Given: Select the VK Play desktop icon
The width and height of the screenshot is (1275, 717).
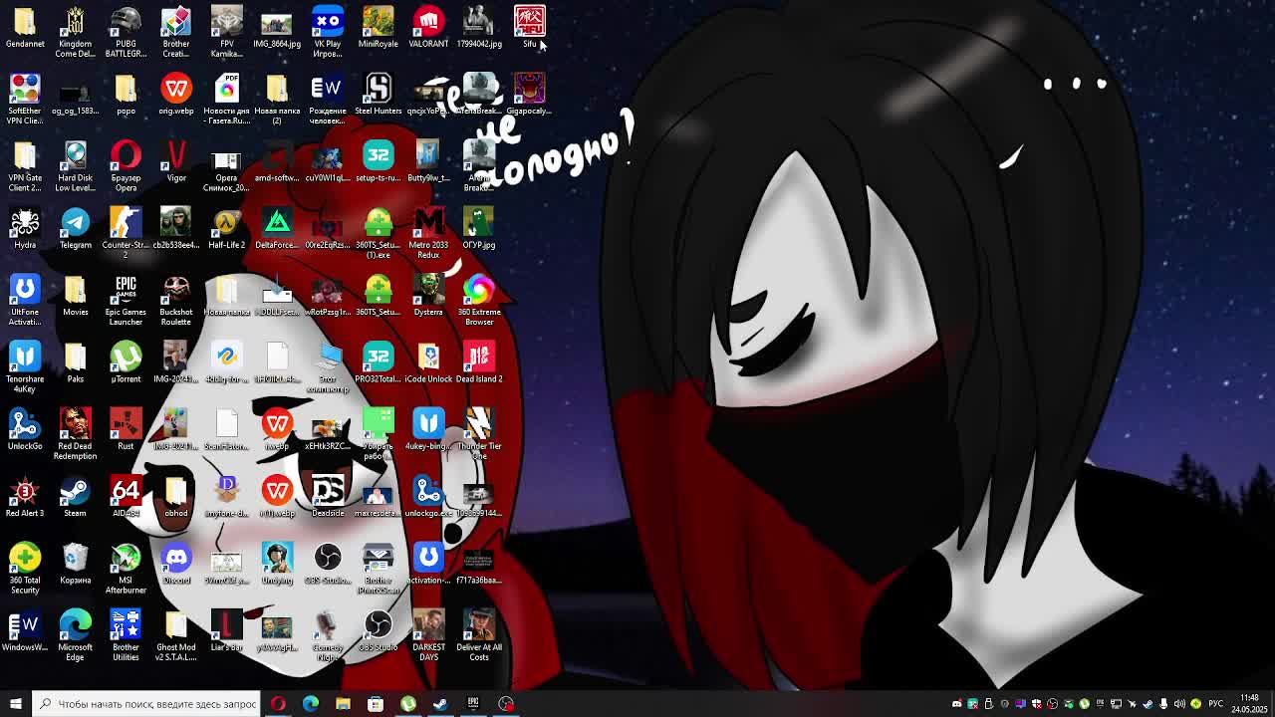Looking at the screenshot, I should [328, 32].
